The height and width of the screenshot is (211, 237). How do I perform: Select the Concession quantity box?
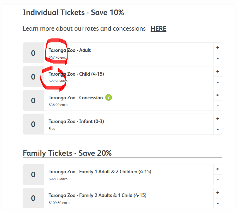(x=33, y=100)
